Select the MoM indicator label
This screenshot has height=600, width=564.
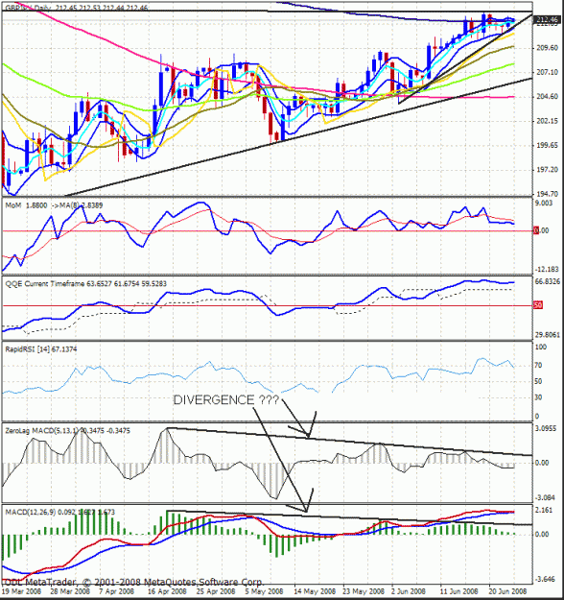coord(54,205)
